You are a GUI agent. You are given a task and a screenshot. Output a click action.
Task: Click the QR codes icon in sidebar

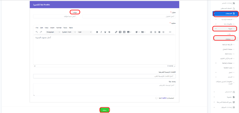point(234,102)
